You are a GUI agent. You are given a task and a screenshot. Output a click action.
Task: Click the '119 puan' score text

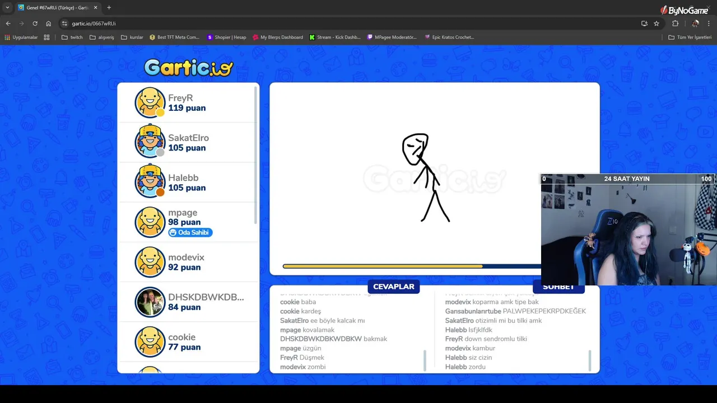(x=187, y=108)
